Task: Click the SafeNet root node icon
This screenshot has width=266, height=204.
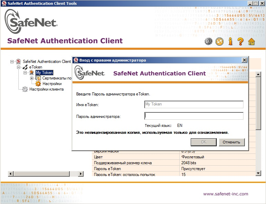Action: [x=18, y=62]
